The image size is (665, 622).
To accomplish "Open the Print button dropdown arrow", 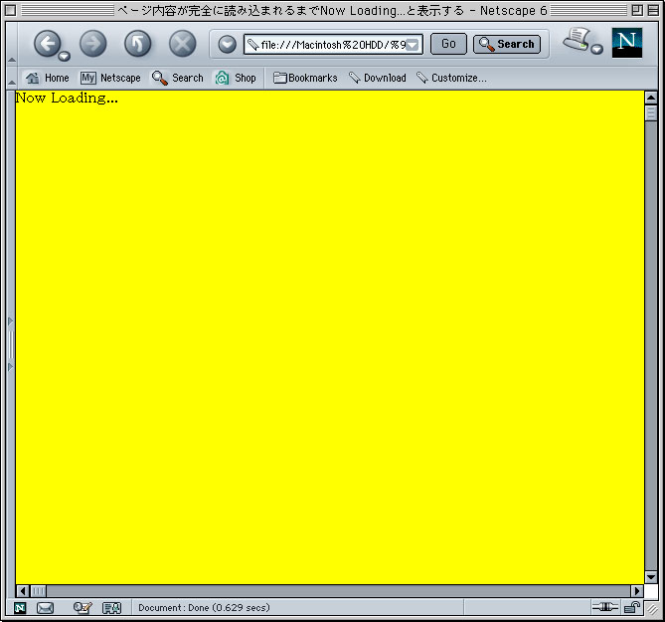I will pyautogui.click(x=597, y=49).
